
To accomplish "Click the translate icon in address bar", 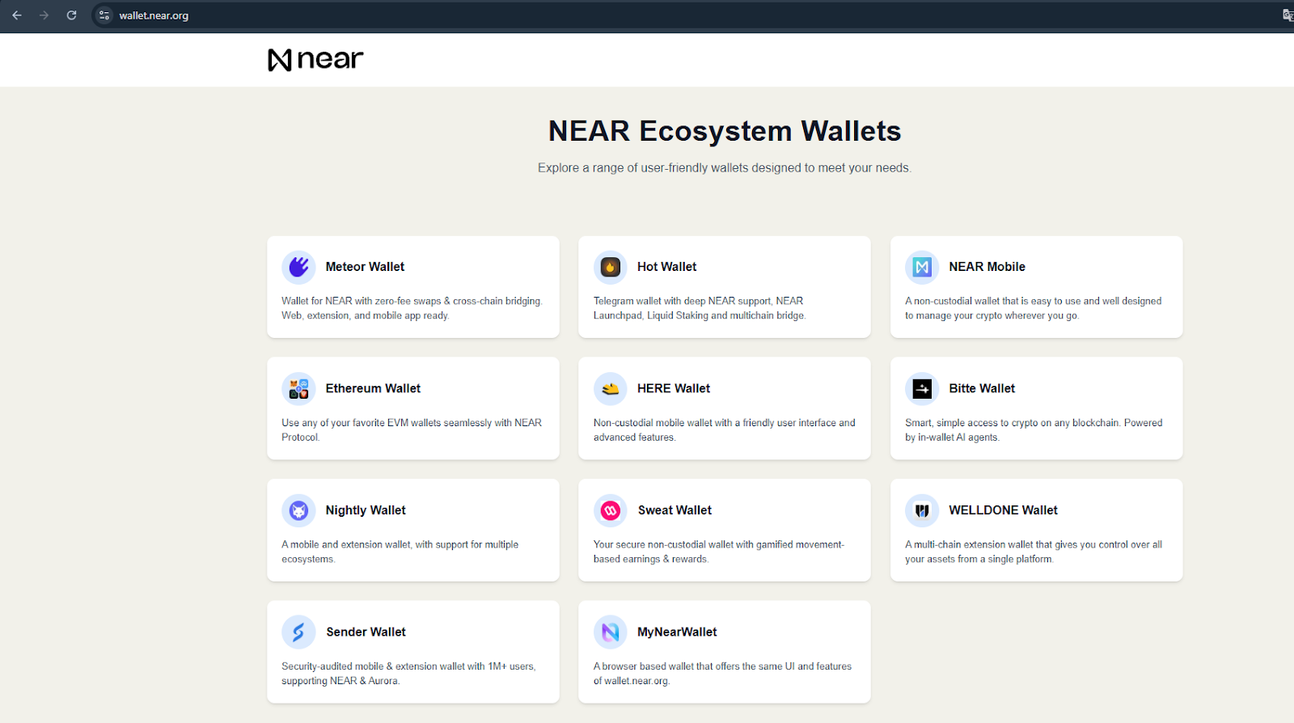I will click(x=1288, y=15).
